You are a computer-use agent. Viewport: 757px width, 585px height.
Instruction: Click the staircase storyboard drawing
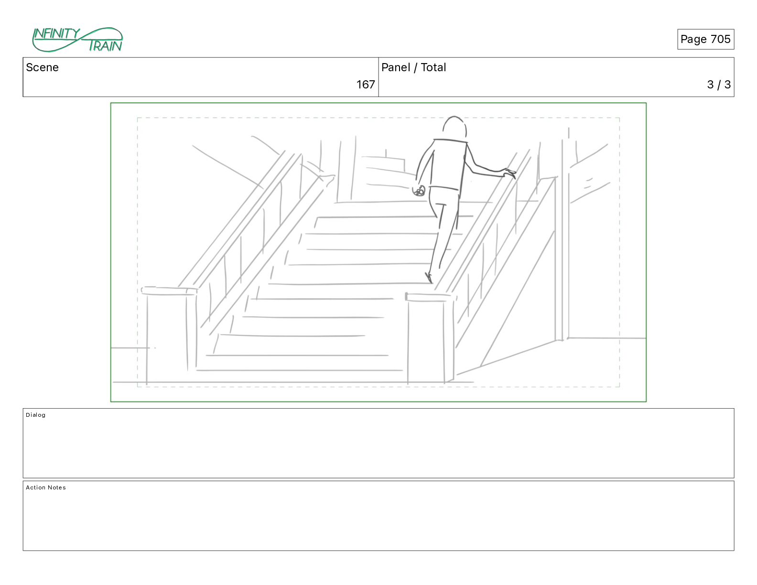tap(378, 252)
